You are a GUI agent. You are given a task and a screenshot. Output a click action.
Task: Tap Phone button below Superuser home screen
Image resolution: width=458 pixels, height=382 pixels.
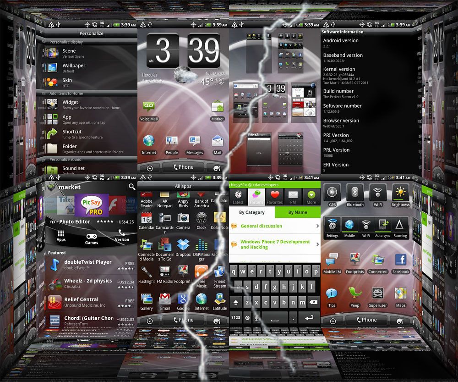tap(366, 320)
